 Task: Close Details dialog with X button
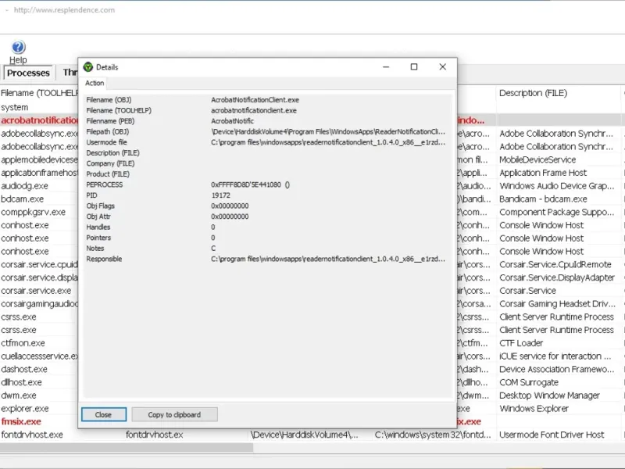pos(442,67)
